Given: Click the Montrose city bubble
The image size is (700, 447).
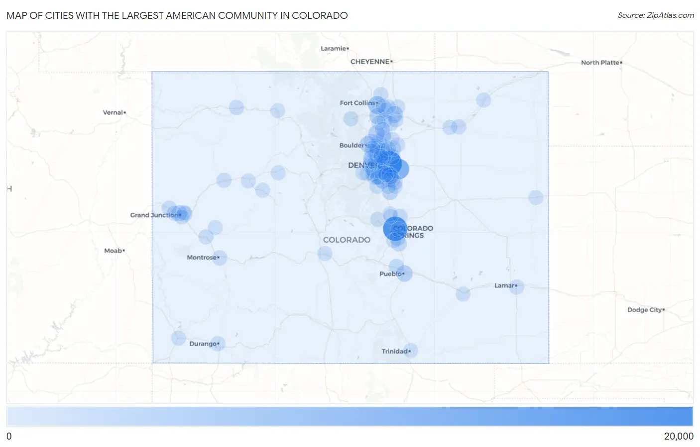Looking at the screenshot, I should point(219,258).
